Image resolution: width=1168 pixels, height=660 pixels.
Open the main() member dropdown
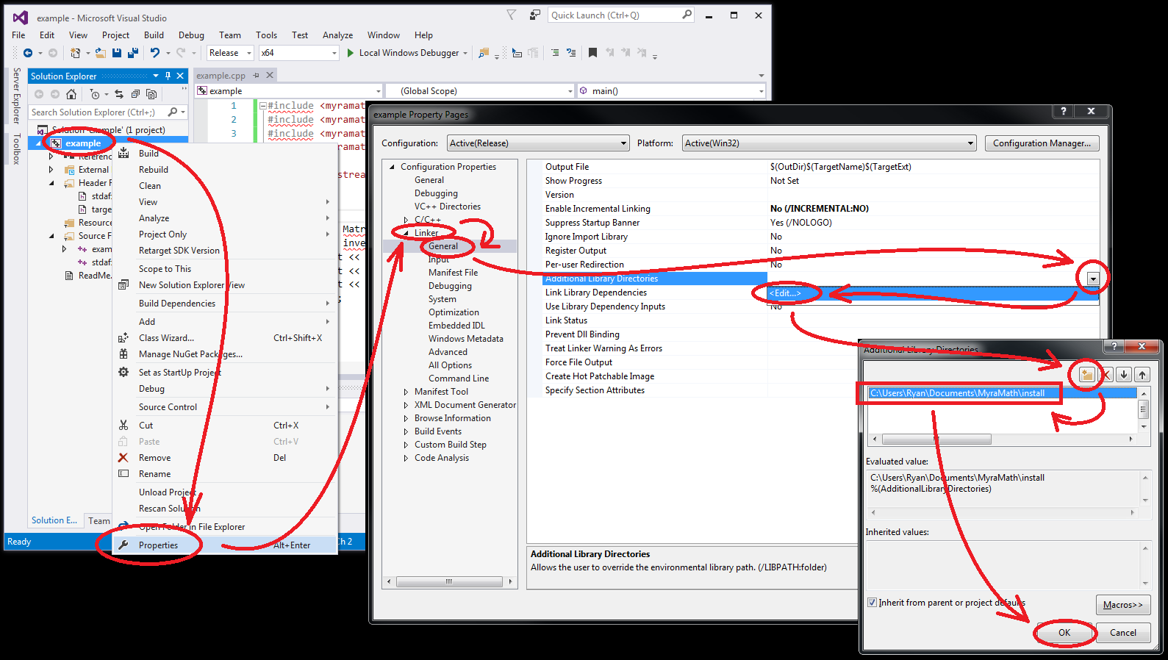672,91
